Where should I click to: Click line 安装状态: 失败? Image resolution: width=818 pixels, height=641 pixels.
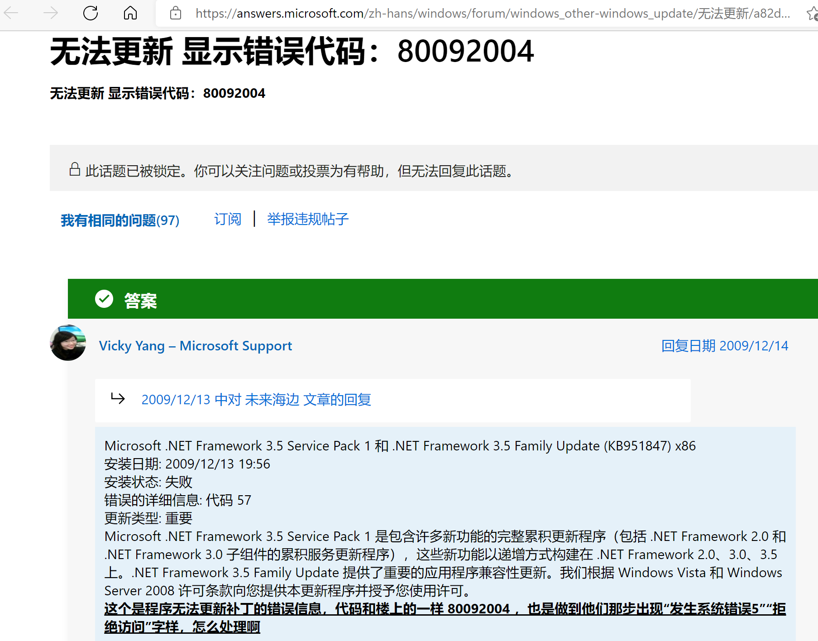(x=148, y=482)
